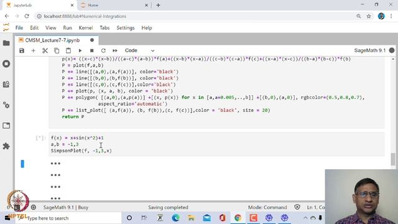Open the Tabs menu

[104, 28]
